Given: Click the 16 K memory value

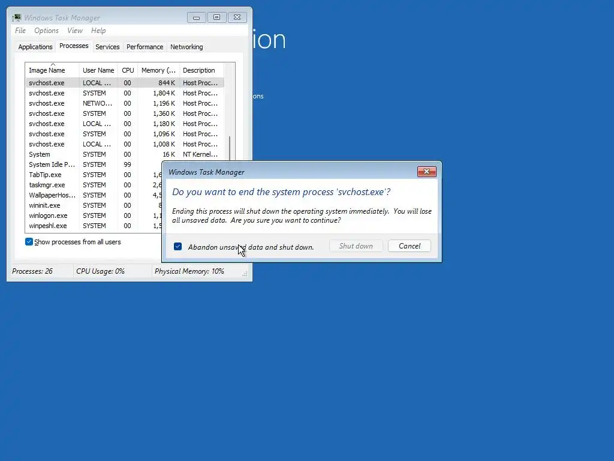Looking at the screenshot, I should pos(168,154).
